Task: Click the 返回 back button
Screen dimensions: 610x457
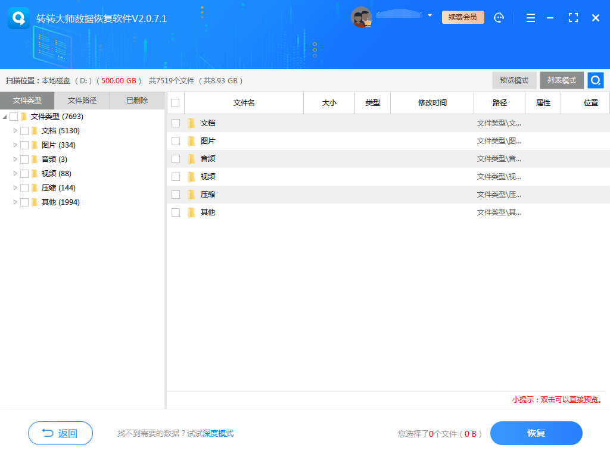Action: pos(60,433)
